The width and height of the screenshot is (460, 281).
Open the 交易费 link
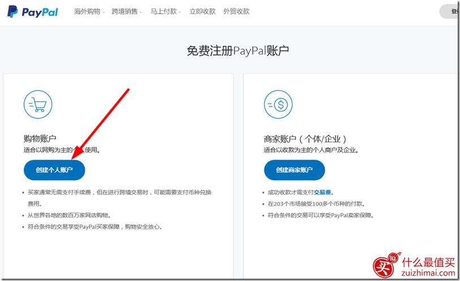point(323,193)
